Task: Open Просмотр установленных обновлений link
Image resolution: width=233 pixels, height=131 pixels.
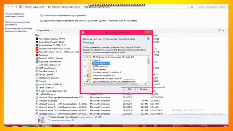Action: [x=17, y=23]
